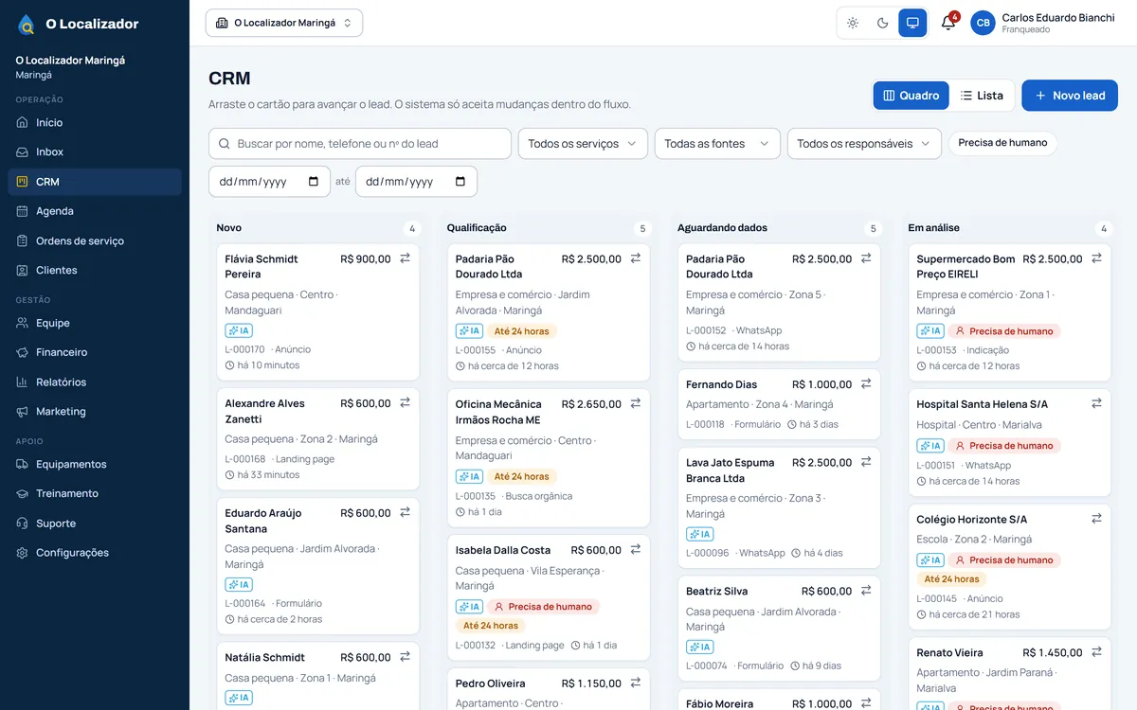Open Todas as fontes dropdown
This screenshot has height=710, width=1137.
(x=717, y=144)
